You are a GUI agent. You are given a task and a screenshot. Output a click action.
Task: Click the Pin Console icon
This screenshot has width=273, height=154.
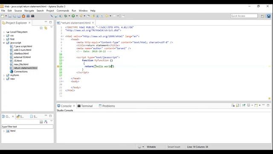[x=244, y=105]
